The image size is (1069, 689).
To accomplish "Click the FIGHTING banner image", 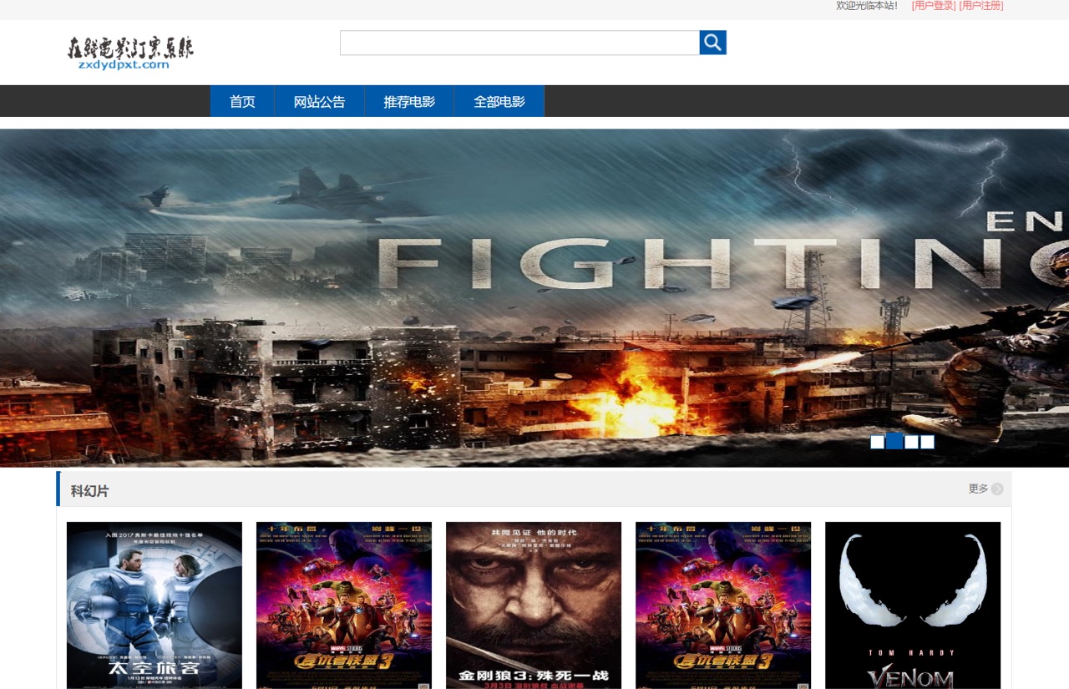I will (x=534, y=298).
